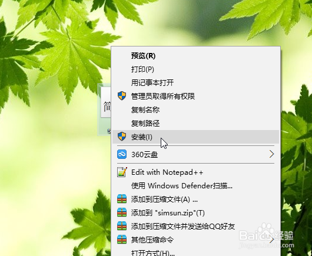Click archive icon beside 添加到压缩文件(A)
This screenshot has width=312, height=256.
point(122,199)
